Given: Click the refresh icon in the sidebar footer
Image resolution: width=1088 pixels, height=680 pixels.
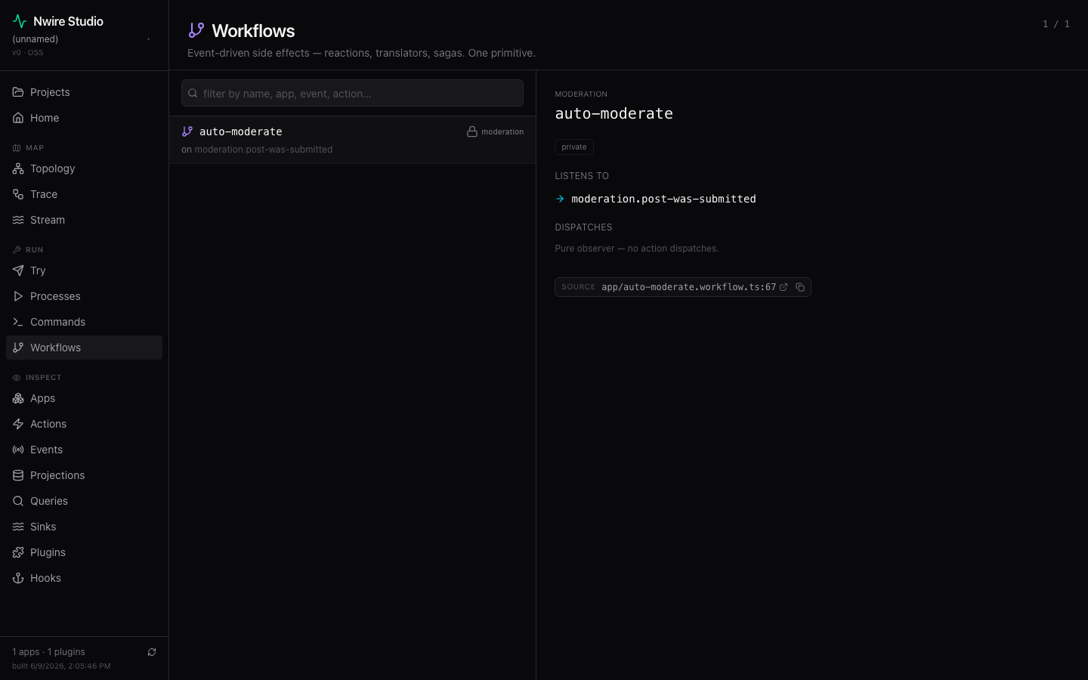Looking at the screenshot, I should click(x=152, y=652).
